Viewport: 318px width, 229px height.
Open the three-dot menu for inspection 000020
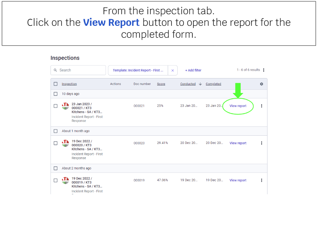[262, 143]
